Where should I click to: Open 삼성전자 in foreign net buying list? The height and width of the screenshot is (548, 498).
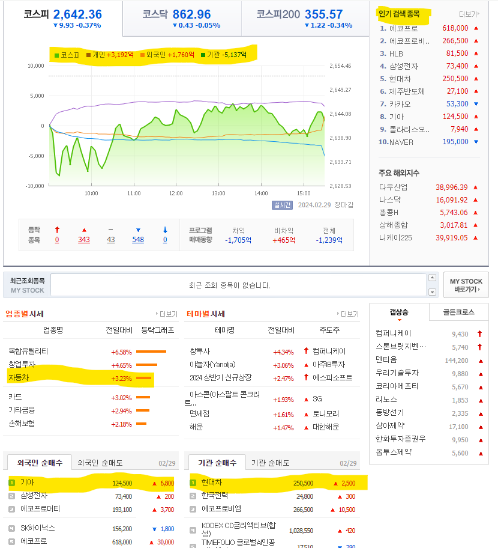click(x=34, y=496)
